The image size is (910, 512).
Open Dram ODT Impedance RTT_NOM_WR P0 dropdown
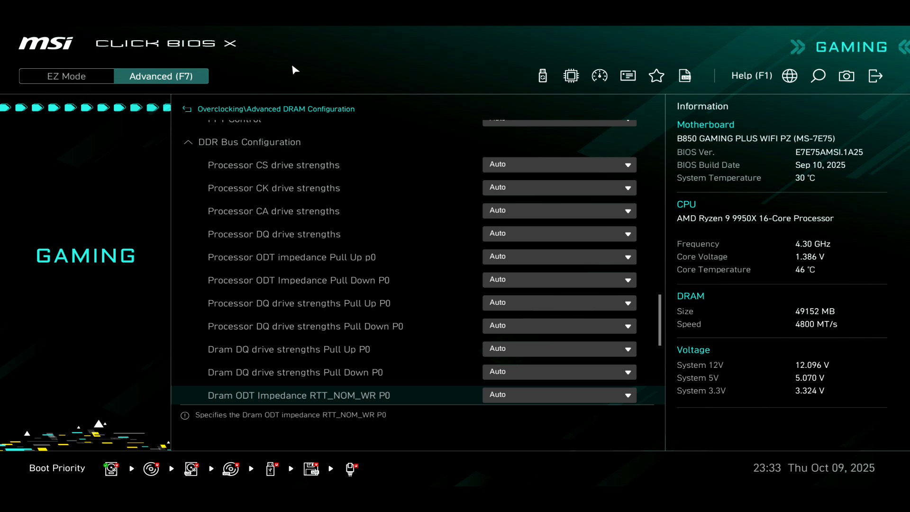559,395
